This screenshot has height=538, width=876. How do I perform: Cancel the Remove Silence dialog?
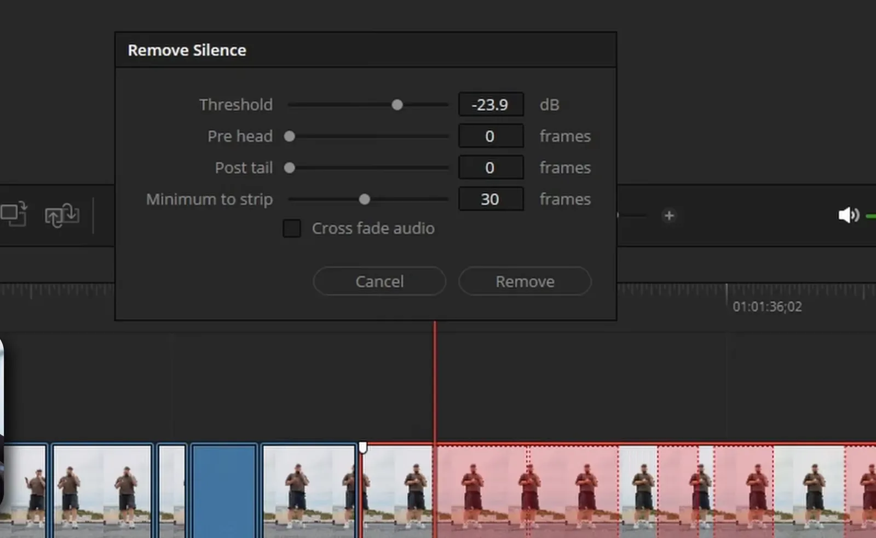point(379,281)
